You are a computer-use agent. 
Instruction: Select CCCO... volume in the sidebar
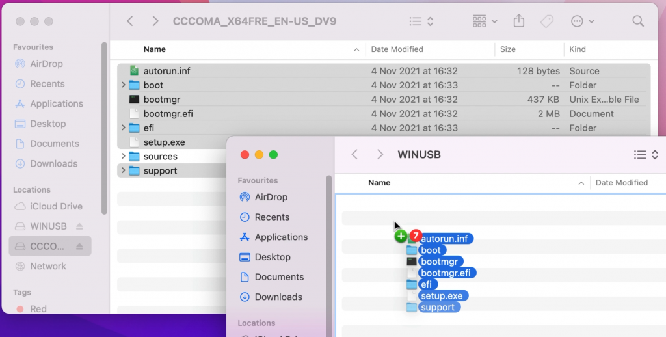click(x=50, y=247)
